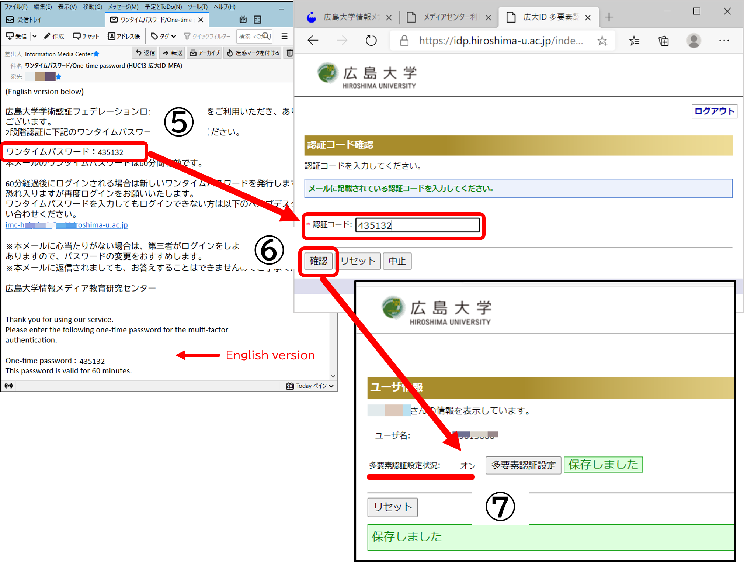Click the scroll down arrow in mail body
The image size is (744, 562).
point(333,376)
